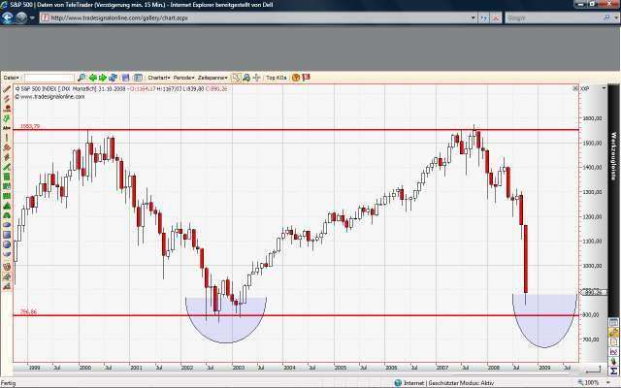Open the zoom level 100% dropdown
Image resolution: width=621 pixels, height=388 pixels.
608,383
